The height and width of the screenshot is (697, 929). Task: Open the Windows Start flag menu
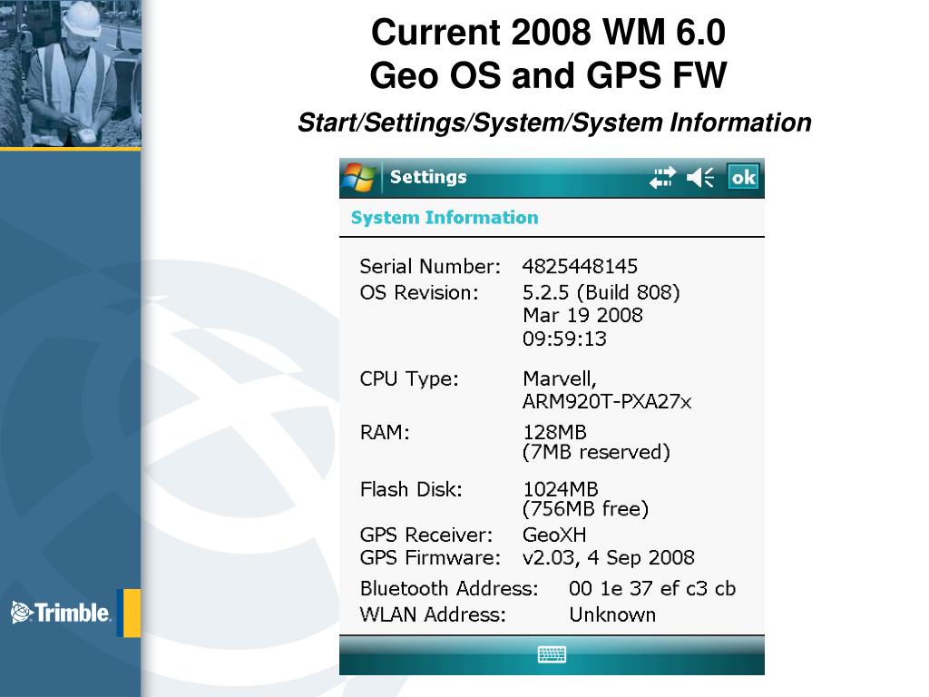tap(359, 178)
